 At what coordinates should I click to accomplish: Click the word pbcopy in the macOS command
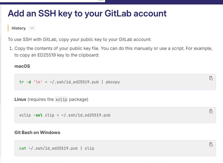pos(113,82)
